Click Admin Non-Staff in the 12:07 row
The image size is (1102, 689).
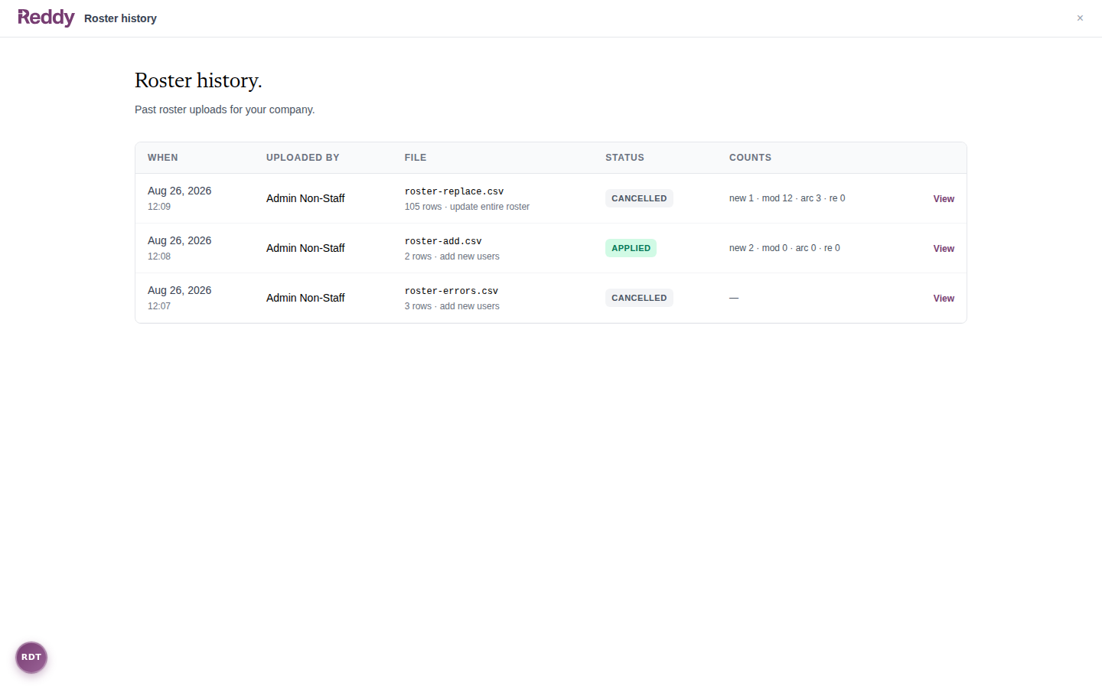(x=305, y=298)
